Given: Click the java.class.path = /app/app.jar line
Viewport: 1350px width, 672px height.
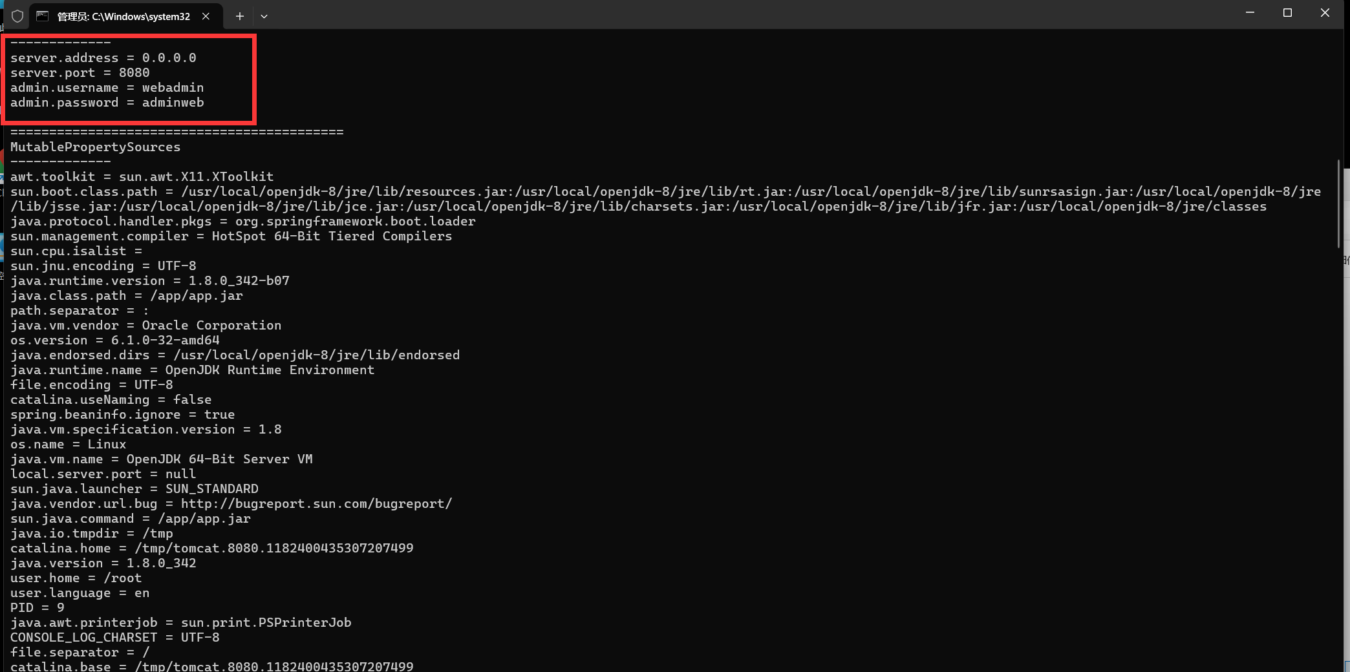Looking at the screenshot, I should pos(126,295).
